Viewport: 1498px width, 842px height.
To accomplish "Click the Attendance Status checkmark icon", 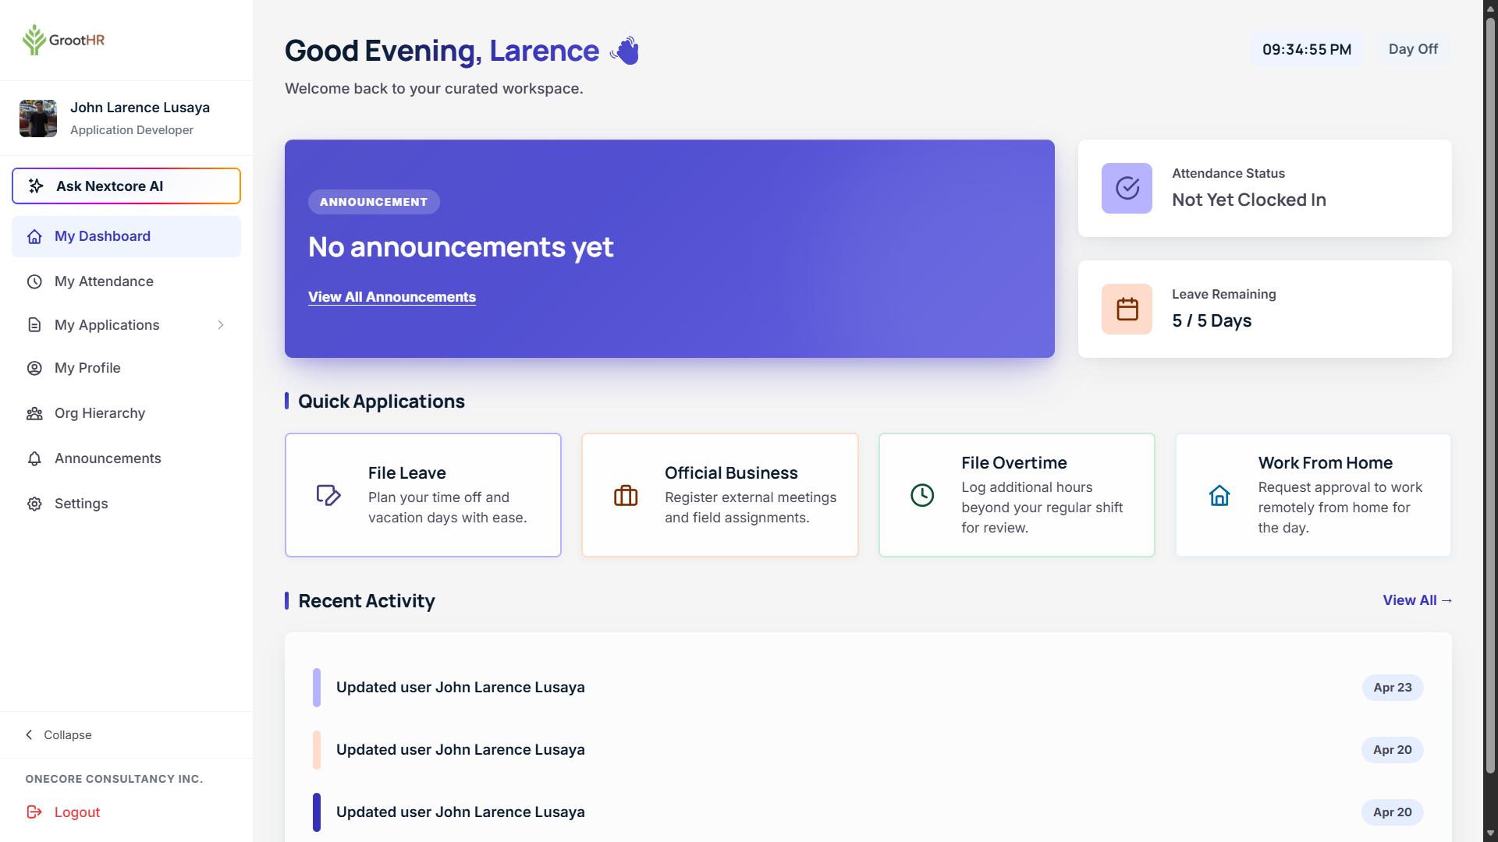I will tap(1127, 188).
